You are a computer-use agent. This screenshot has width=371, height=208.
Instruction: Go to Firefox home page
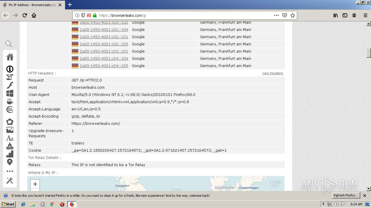pyautogui.click(x=34, y=15)
